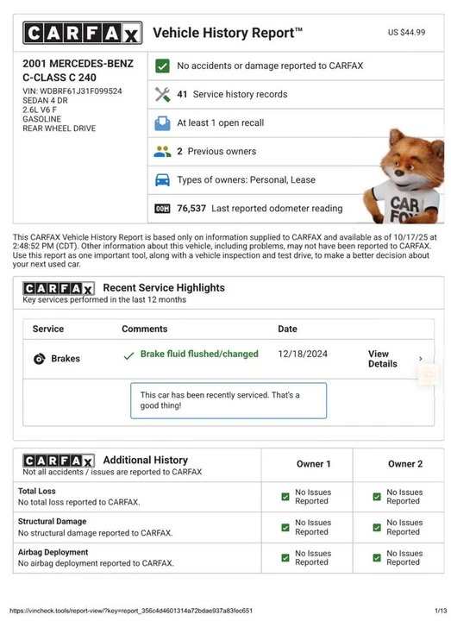Click the Brakes disc icon
This screenshot has height=621, width=451.
[x=39, y=359]
